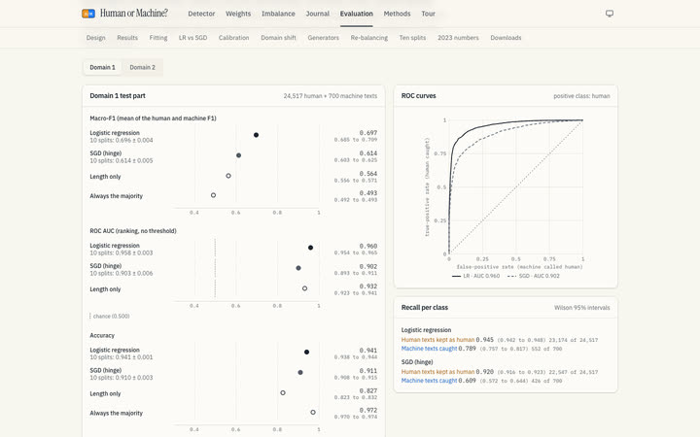
Task: Click the SGD · AUC 0.902 legend entry
Action: (534, 276)
